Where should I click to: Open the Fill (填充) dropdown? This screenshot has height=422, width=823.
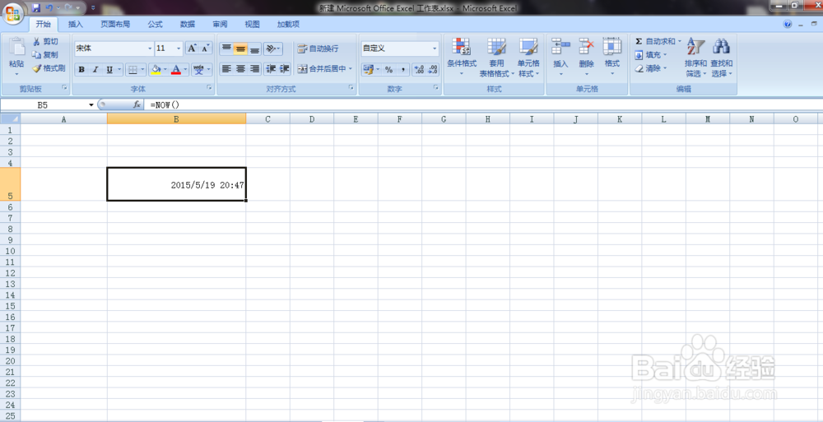pyautogui.click(x=651, y=54)
